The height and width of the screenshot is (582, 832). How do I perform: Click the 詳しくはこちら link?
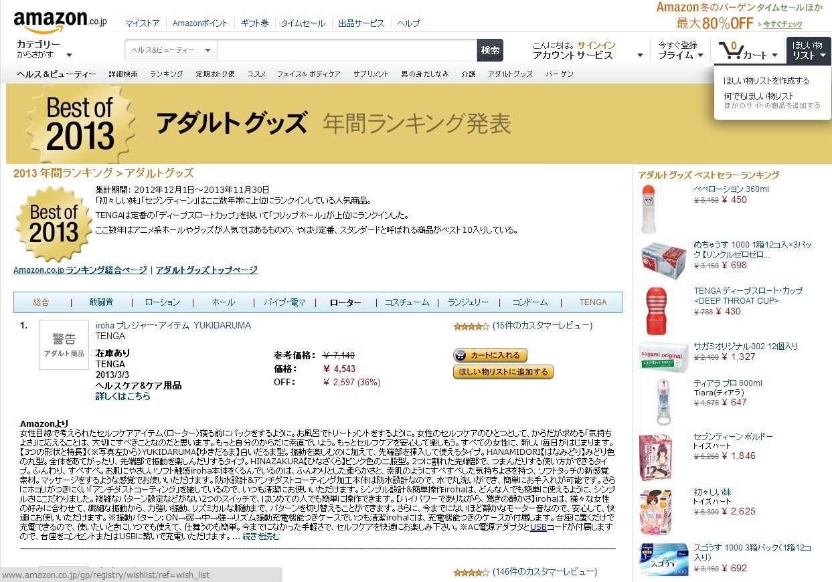pyautogui.click(x=123, y=396)
